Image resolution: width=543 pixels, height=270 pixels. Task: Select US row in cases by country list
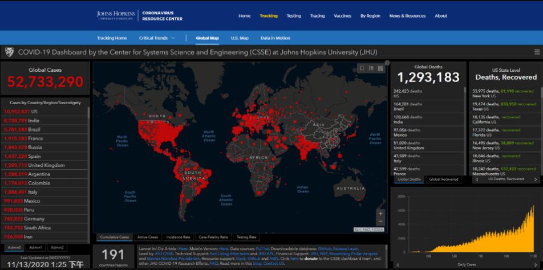44,112
